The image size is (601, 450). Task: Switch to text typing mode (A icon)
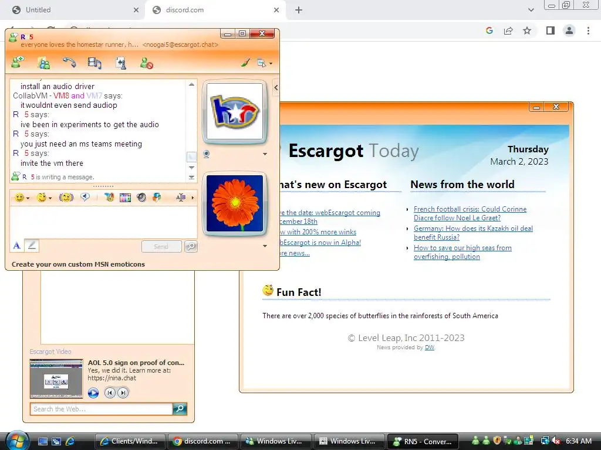(17, 246)
